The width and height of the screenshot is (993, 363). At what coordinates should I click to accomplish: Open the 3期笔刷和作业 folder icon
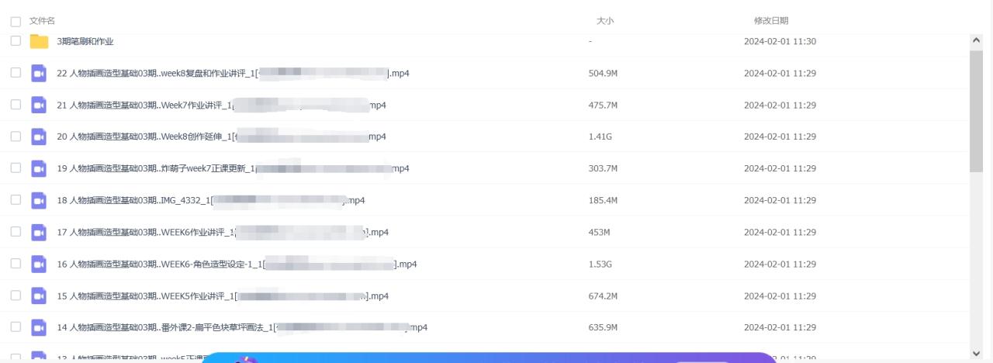pyautogui.click(x=39, y=41)
